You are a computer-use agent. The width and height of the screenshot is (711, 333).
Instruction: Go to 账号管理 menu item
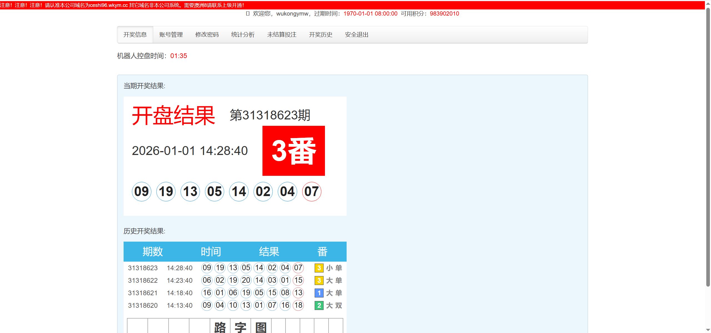click(171, 35)
